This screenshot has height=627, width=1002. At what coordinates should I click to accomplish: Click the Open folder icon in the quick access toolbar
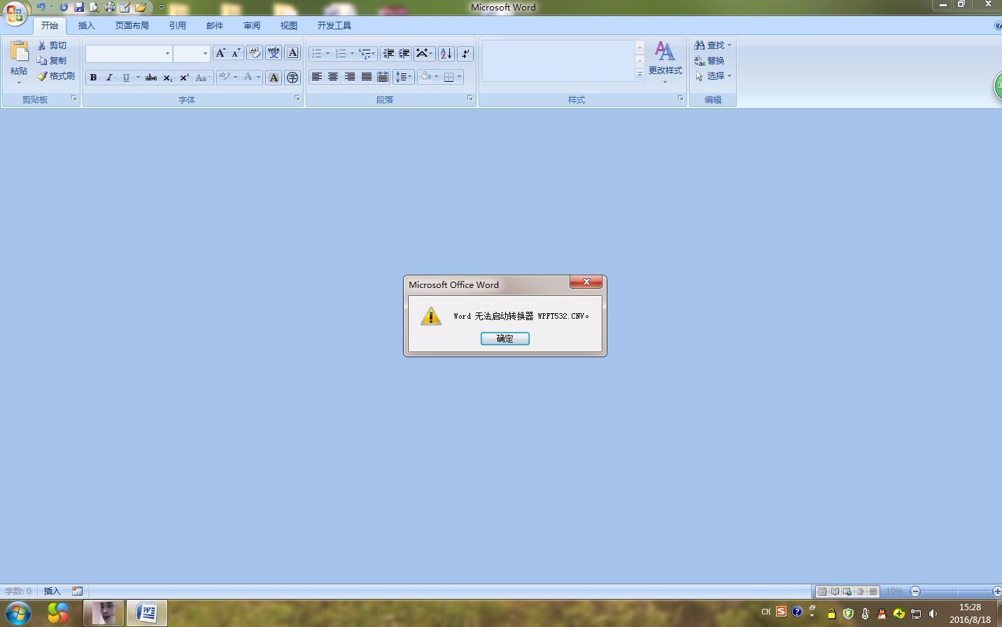click(x=141, y=7)
